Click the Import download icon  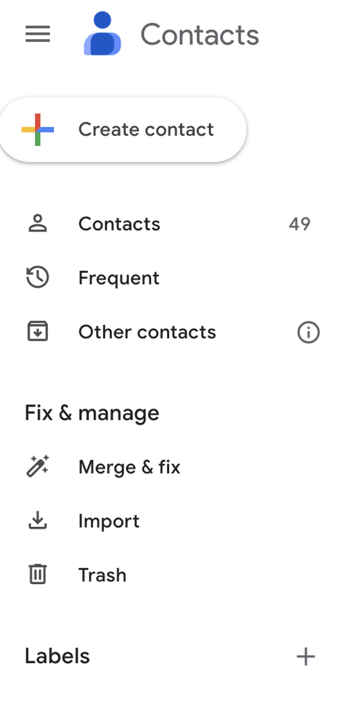[38, 521]
